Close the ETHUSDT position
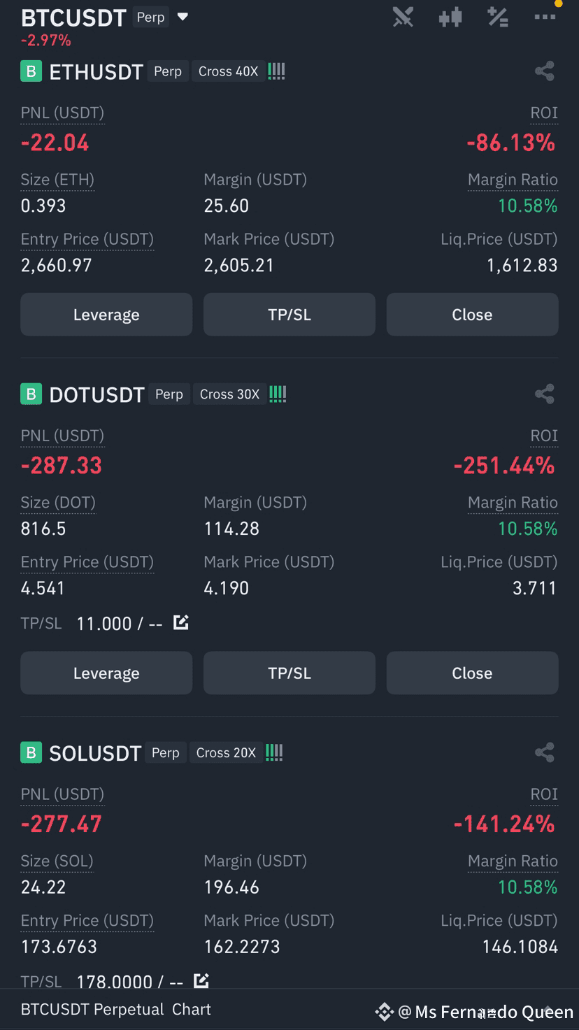The image size is (579, 1030). (472, 315)
